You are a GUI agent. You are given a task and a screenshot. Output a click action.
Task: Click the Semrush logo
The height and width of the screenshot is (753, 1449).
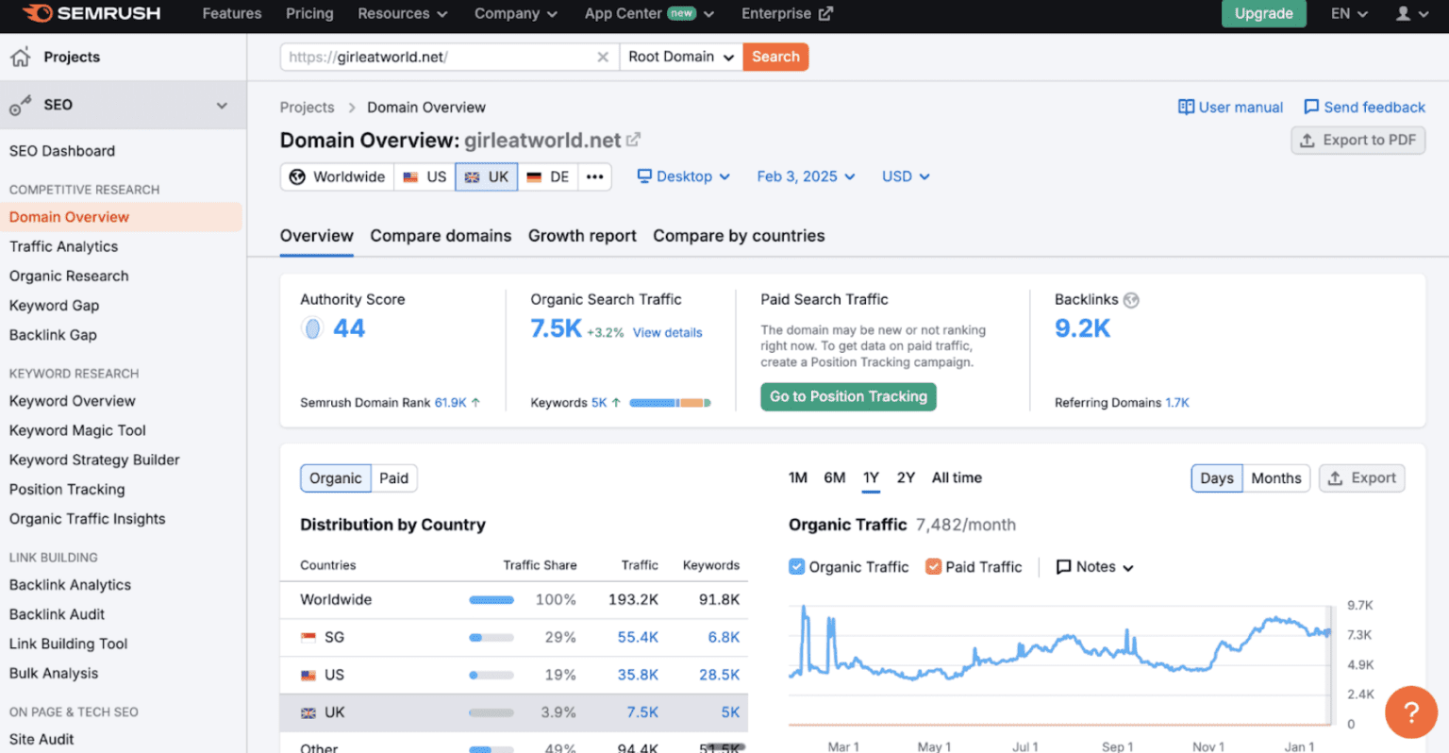click(90, 13)
